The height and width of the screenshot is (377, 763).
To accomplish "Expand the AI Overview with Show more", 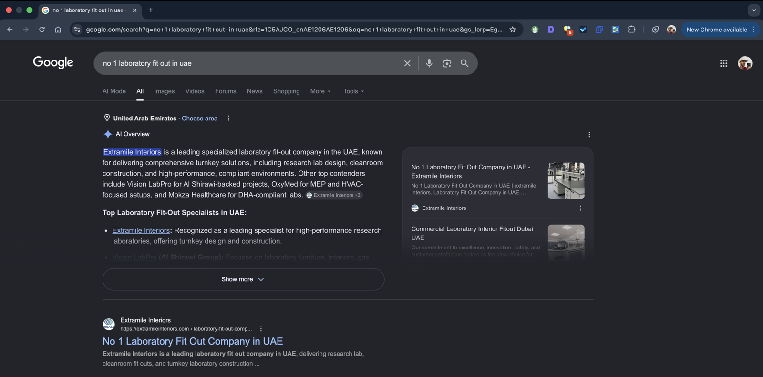I will tap(243, 279).
